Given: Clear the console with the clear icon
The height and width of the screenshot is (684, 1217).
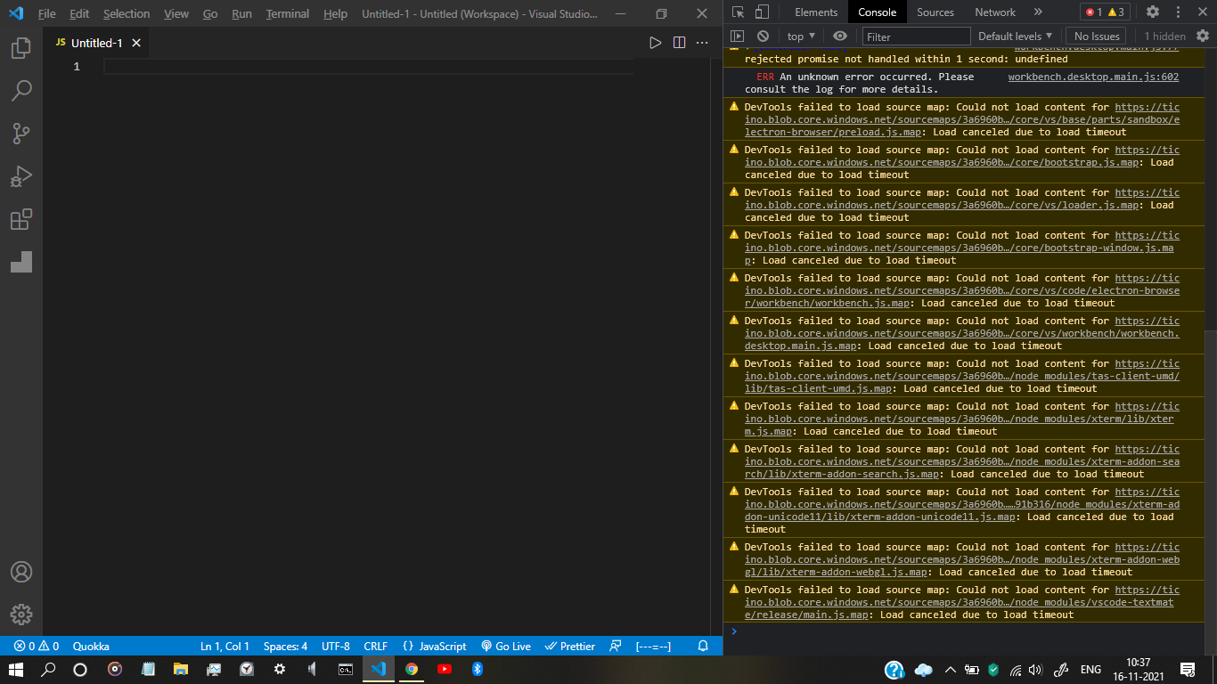Looking at the screenshot, I should pos(763,36).
